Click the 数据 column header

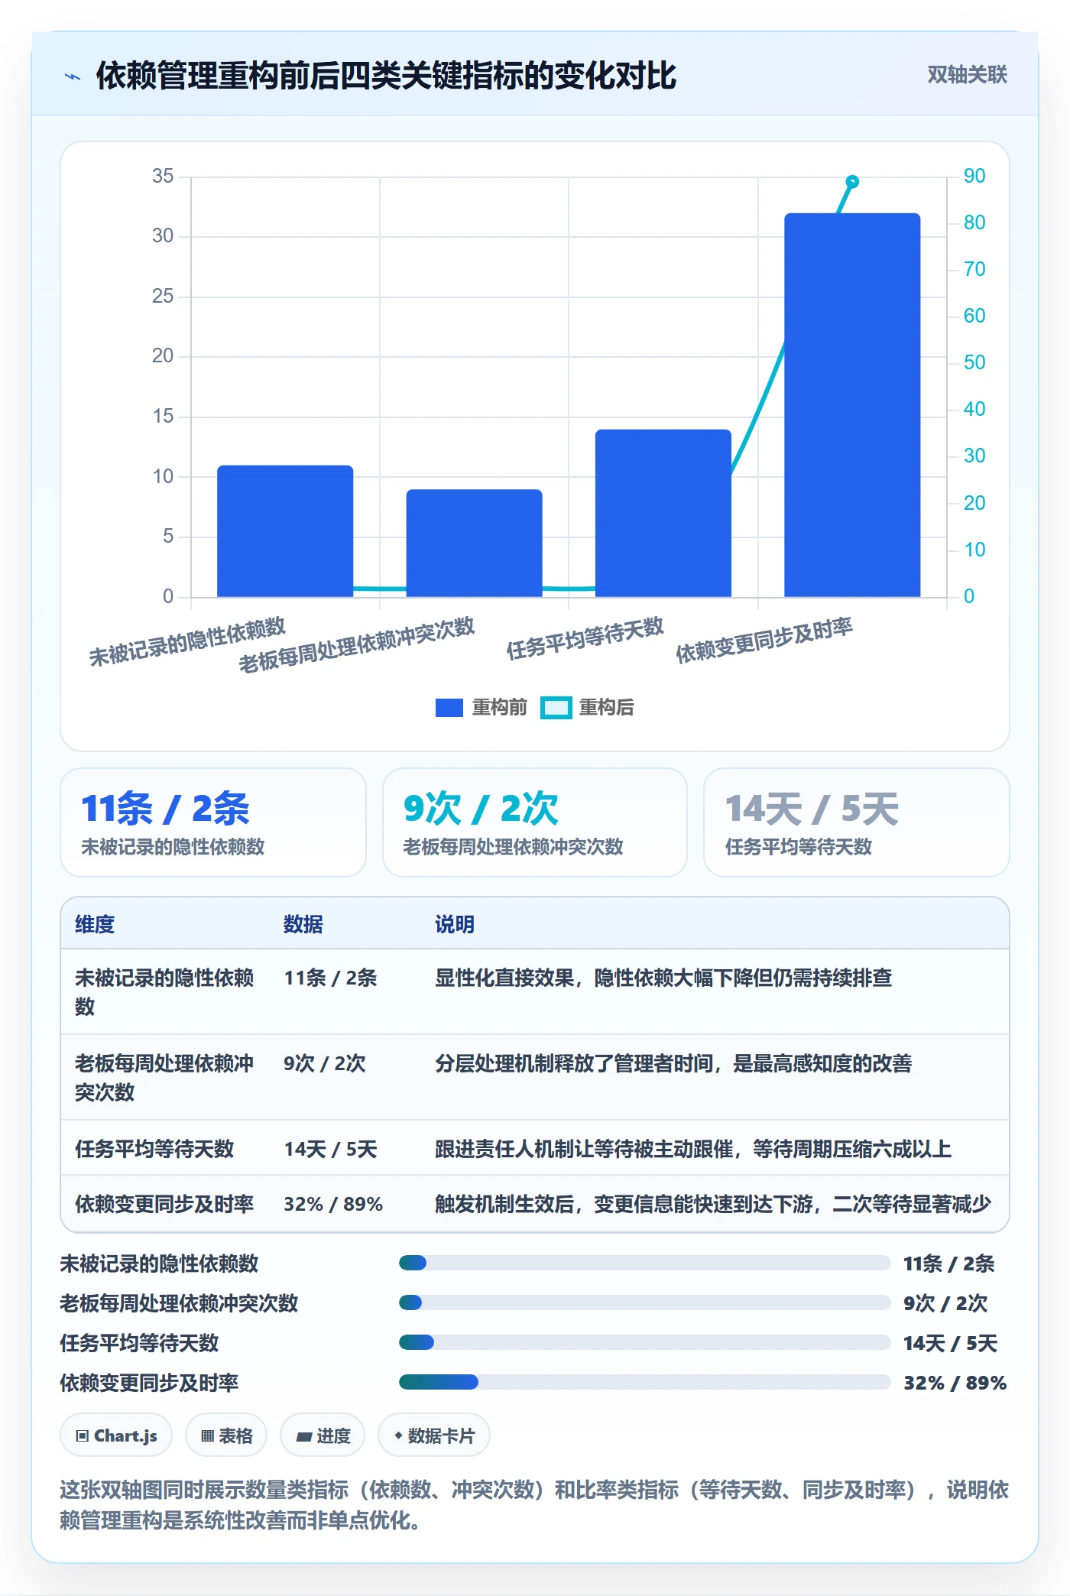tap(303, 924)
